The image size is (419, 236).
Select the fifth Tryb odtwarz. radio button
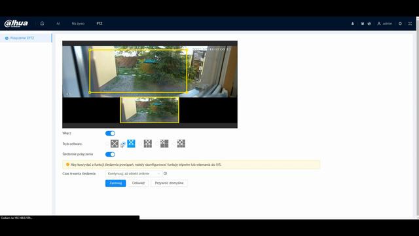pyautogui.click(x=173, y=144)
